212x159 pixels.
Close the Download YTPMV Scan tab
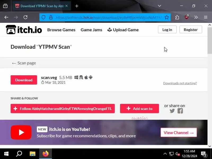(x=67, y=6)
